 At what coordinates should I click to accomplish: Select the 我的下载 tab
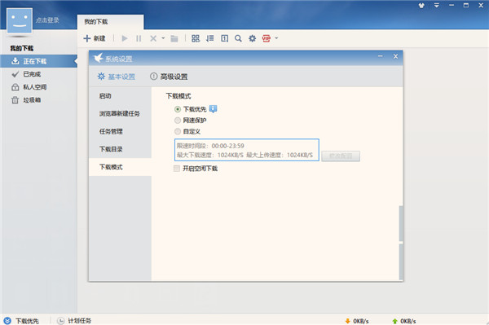[x=110, y=22]
